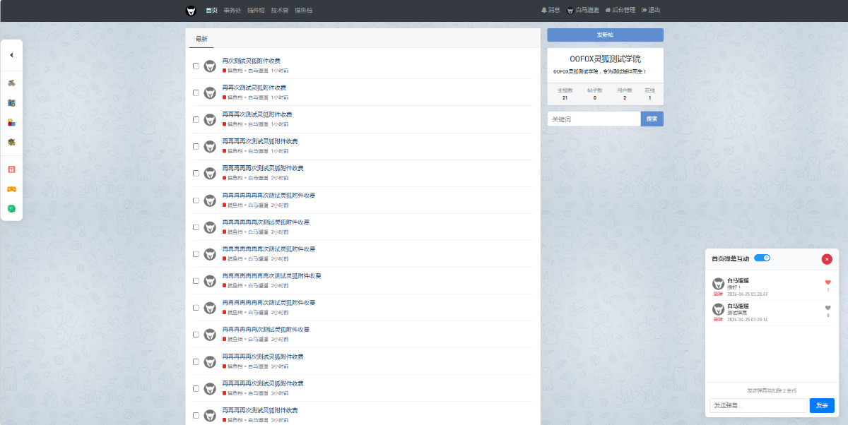Click the red gift box sidebar icon
Image resolution: width=848 pixels, height=425 pixels.
point(11,169)
